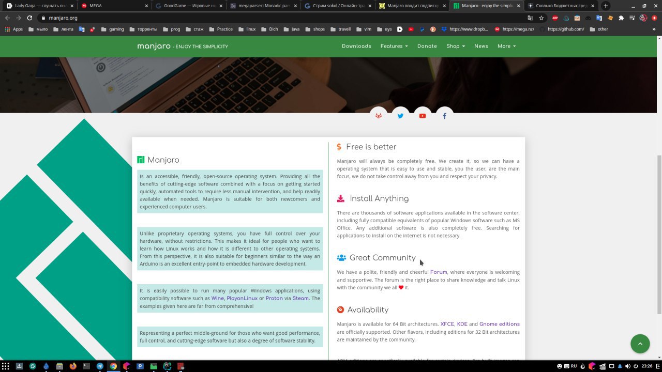Image resolution: width=662 pixels, height=372 pixels.
Task: Open the Facebook social icon
Action: [x=444, y=116]
